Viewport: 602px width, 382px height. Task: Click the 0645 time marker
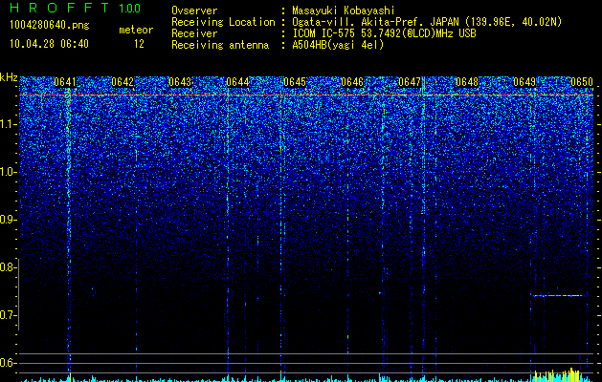tap(295, 82)
